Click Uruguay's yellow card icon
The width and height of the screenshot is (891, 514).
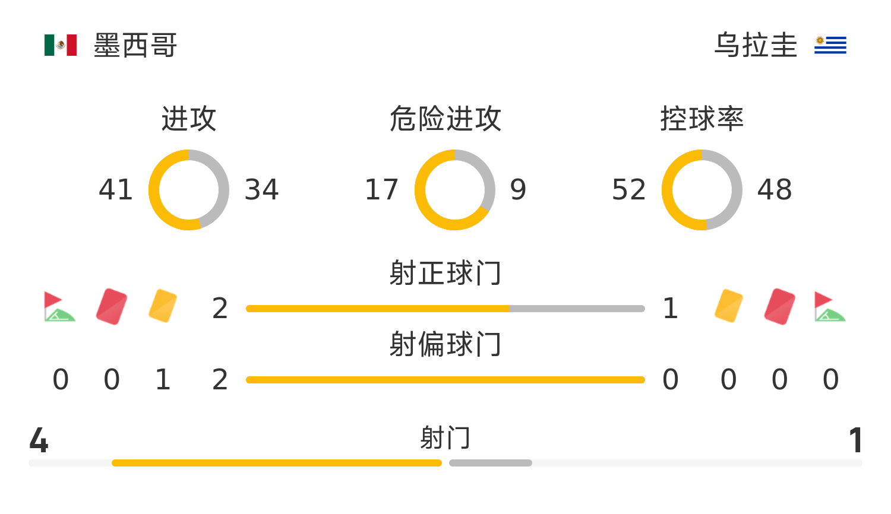point(729,306)
